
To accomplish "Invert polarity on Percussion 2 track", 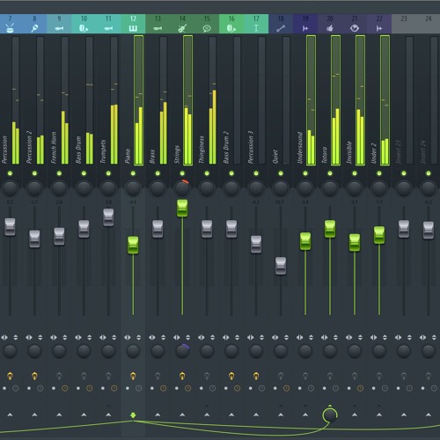I will point(40,337).
